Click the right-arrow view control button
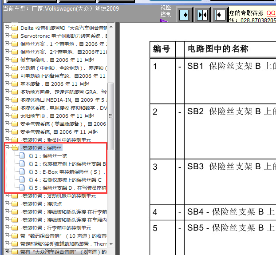The height and width of the screenshot is (255, 276). pos(185,15)
